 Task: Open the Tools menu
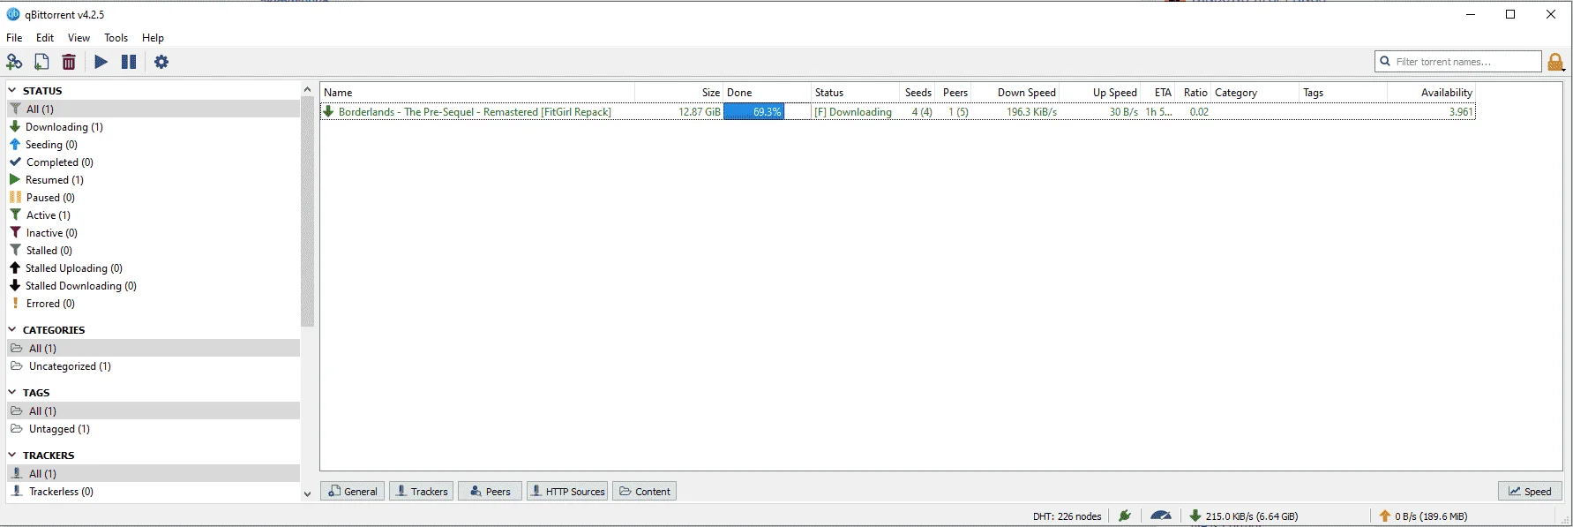click(116, 38)
